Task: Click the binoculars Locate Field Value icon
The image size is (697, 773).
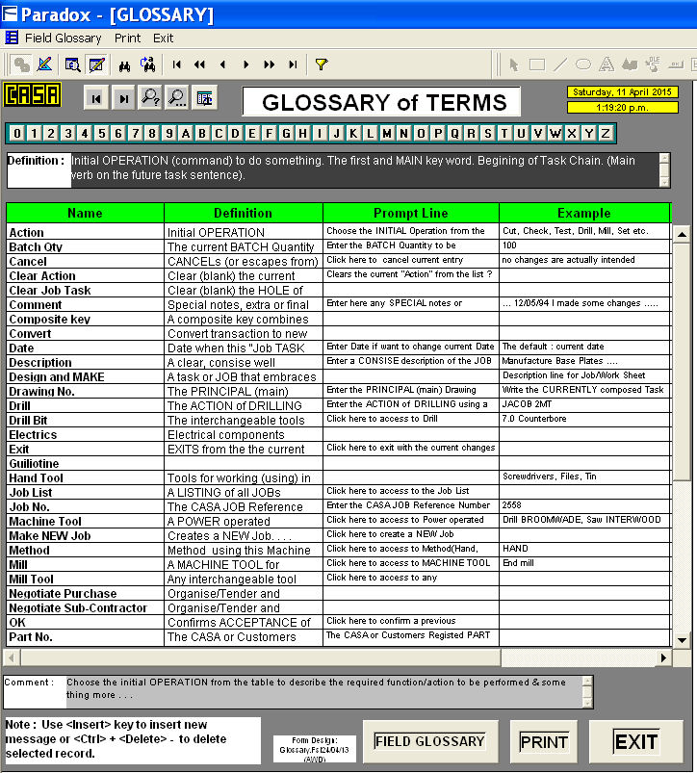Action: 124,64
